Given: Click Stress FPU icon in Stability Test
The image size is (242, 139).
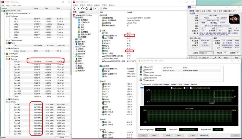Looking at the screenshot, I should (141, 69).
